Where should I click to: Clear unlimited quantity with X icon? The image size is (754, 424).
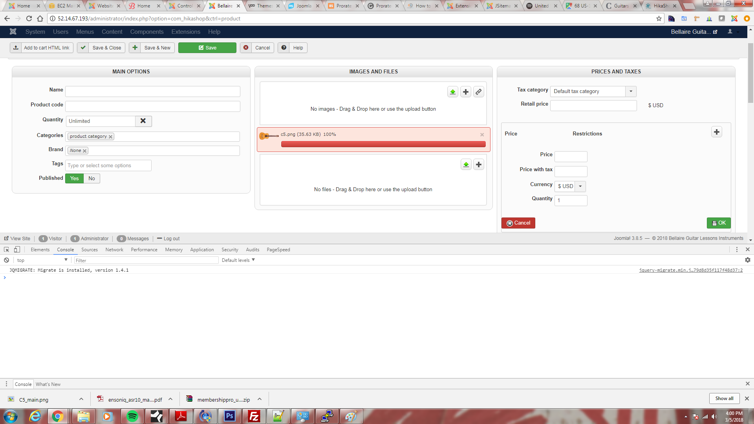(143, 121)
